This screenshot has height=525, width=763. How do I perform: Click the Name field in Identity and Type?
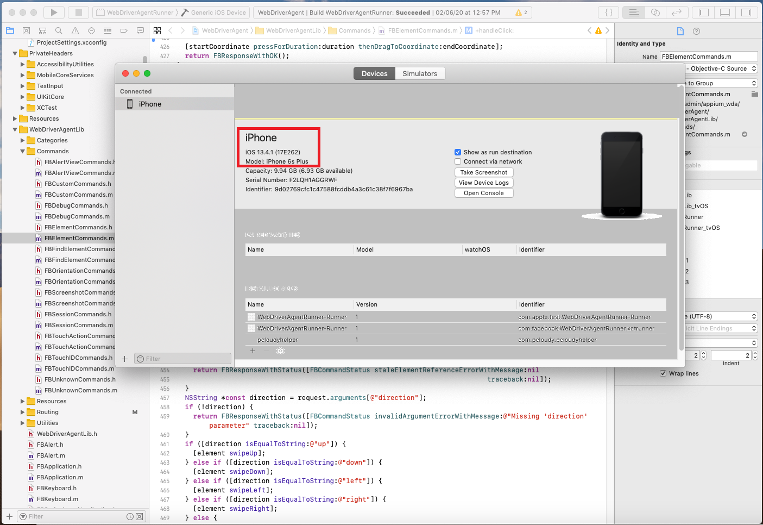[x=709, y=57]
